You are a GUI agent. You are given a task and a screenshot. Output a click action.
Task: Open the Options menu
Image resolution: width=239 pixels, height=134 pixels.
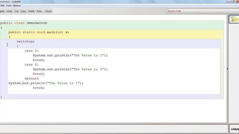click(x=17, y=6)
